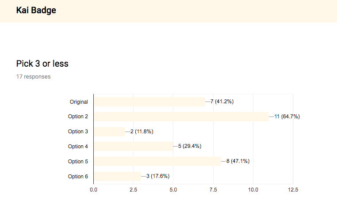Click the '17 responses' text

click(x=33, y=76)
